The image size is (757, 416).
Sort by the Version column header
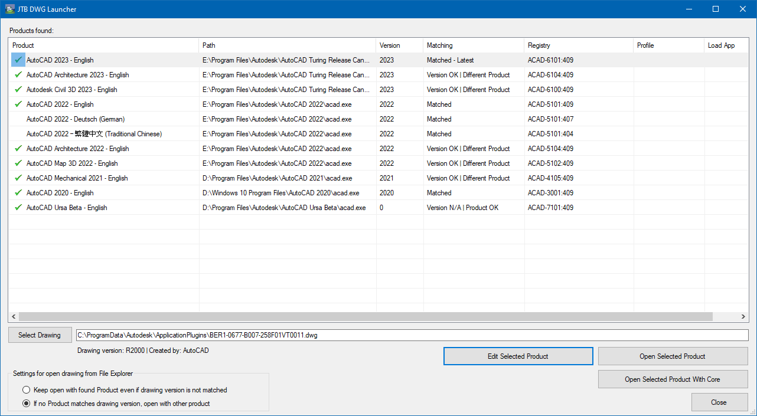tap(400, 45)
